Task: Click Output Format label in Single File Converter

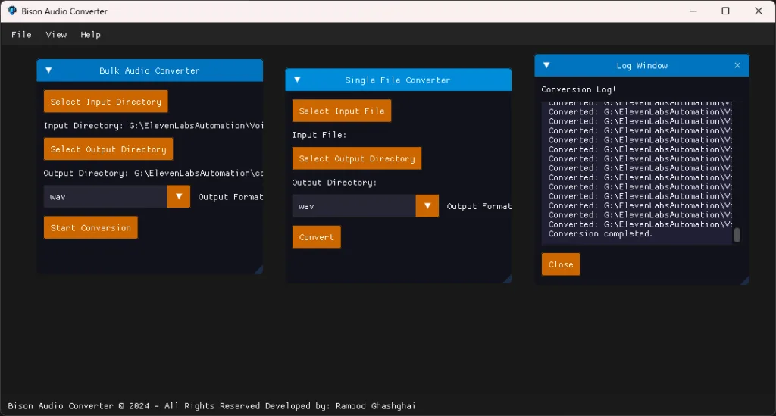Action: [x=479, y=206]
